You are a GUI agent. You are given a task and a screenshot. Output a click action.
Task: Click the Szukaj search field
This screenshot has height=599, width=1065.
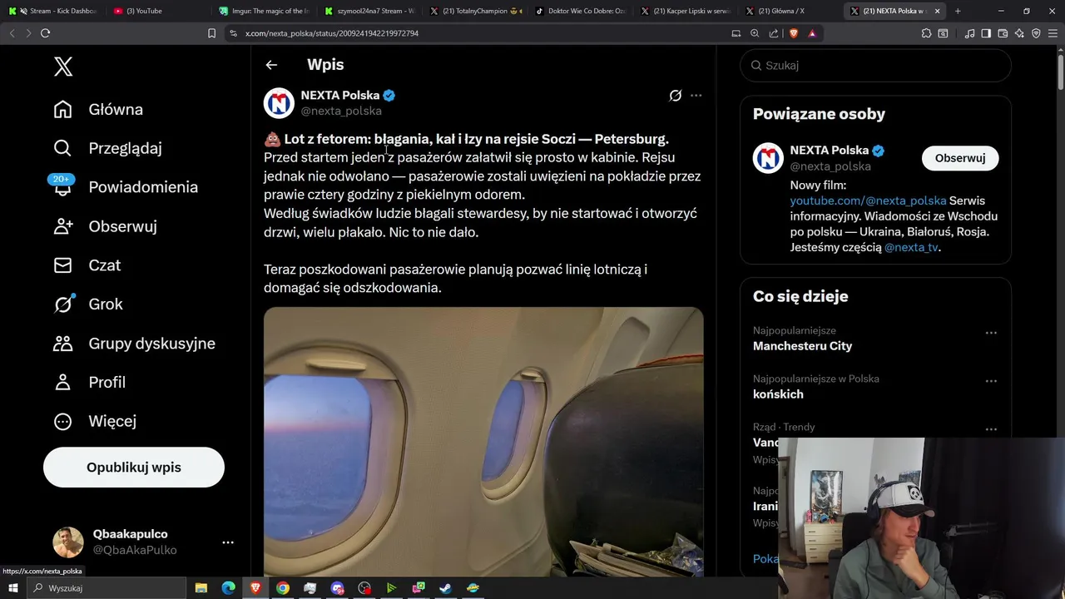tap(875, 65)
